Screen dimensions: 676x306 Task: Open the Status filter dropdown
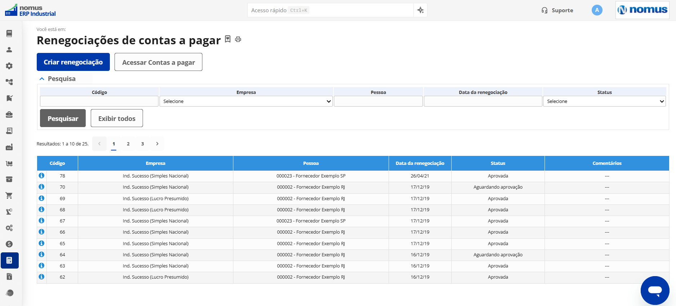[604, 101]
